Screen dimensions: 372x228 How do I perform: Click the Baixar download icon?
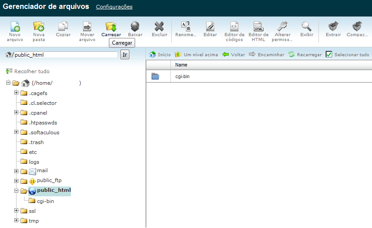coord(135,27)
